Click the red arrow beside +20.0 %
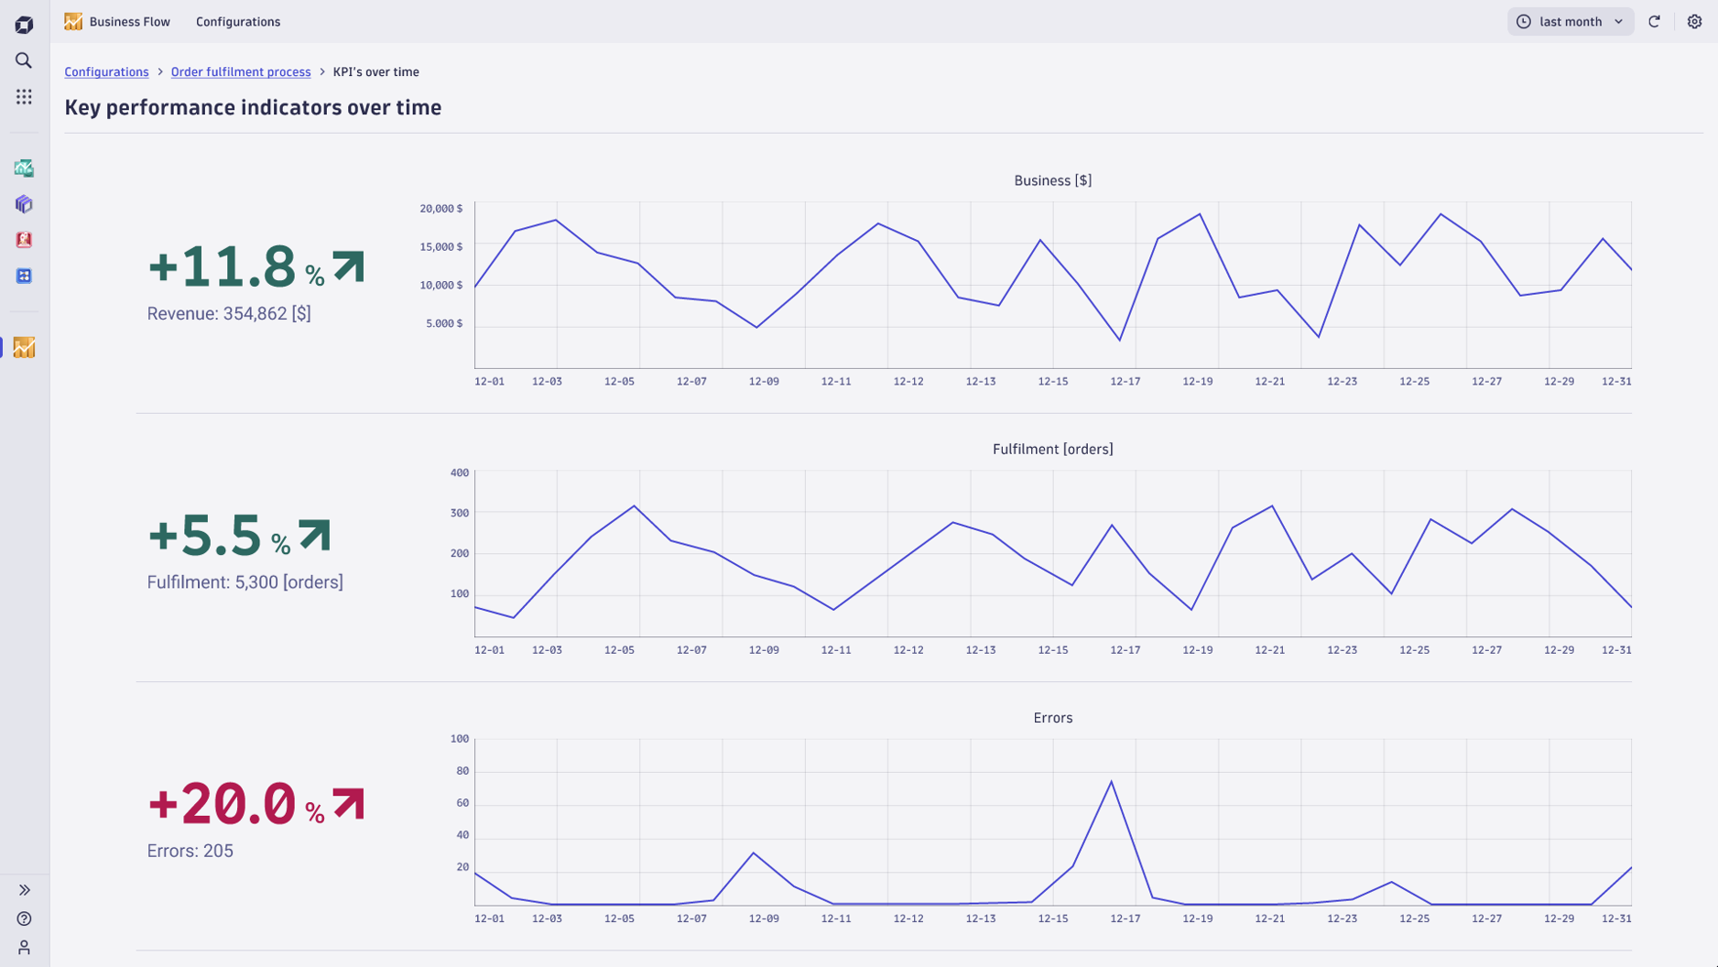Image resolution: width=1718 pixels, height=967 pixels. [348, 803]
